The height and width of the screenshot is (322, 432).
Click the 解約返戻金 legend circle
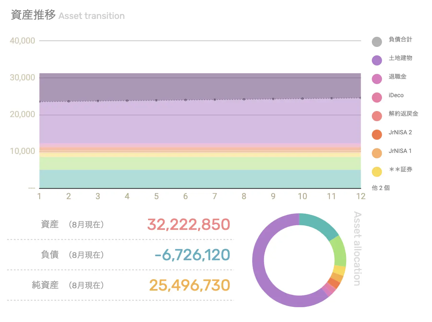[x=377, y=116]
